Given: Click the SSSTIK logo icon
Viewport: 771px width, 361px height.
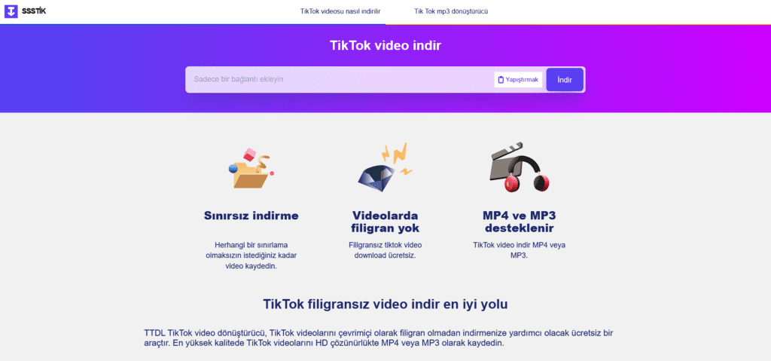Looking at the screenshot, I should [x=11, y=11].
